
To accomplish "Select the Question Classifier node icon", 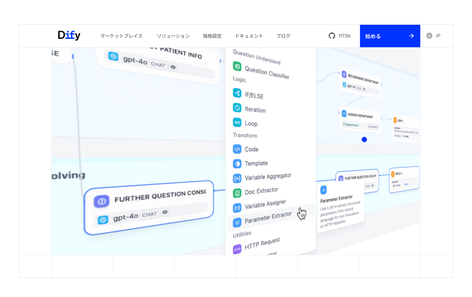I will pyautogui.click(x=237, y=66).
